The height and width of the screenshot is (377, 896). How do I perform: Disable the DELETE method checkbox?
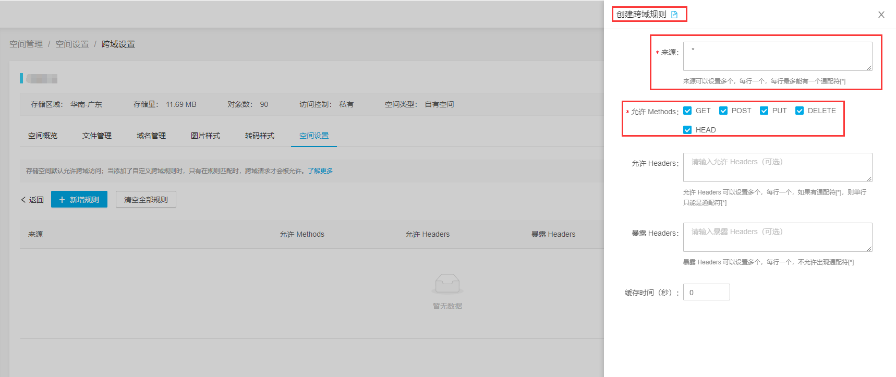click(x=800, y=111)
